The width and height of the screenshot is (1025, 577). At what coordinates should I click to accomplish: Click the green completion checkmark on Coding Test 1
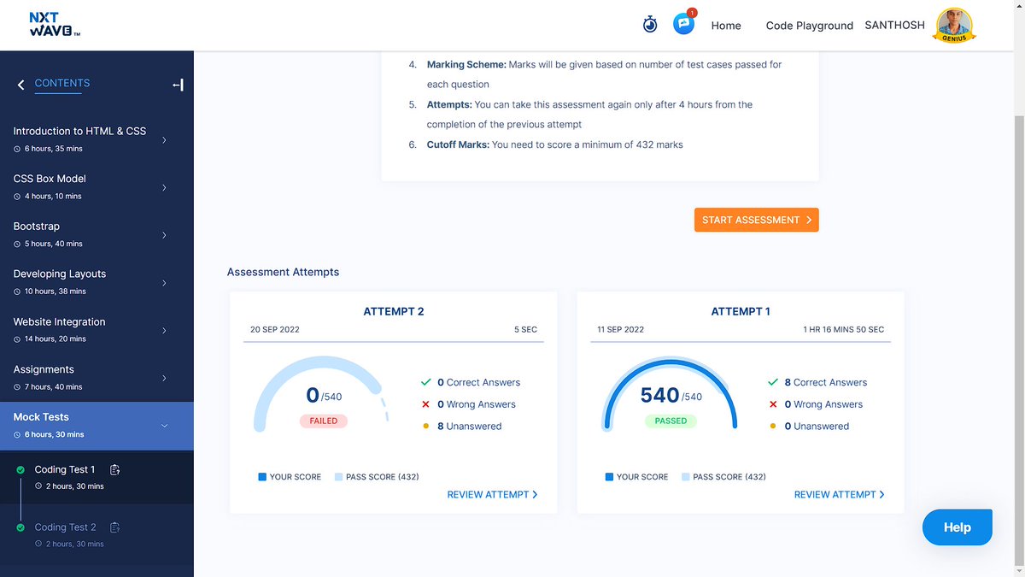[19, 468]
